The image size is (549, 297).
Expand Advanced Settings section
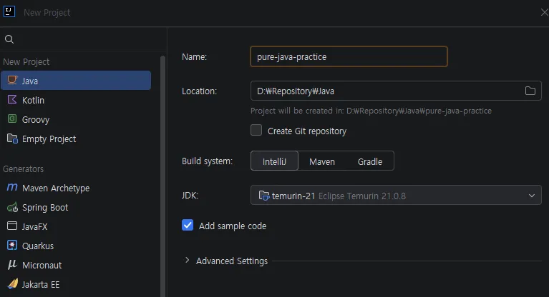tap(187, 261)
